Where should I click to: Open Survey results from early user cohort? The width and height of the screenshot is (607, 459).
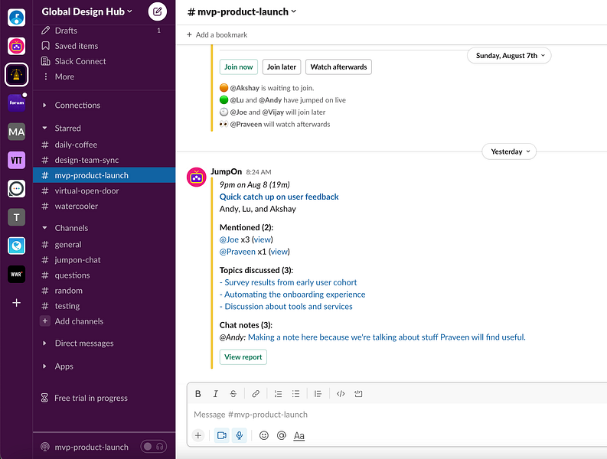(289, 282)
